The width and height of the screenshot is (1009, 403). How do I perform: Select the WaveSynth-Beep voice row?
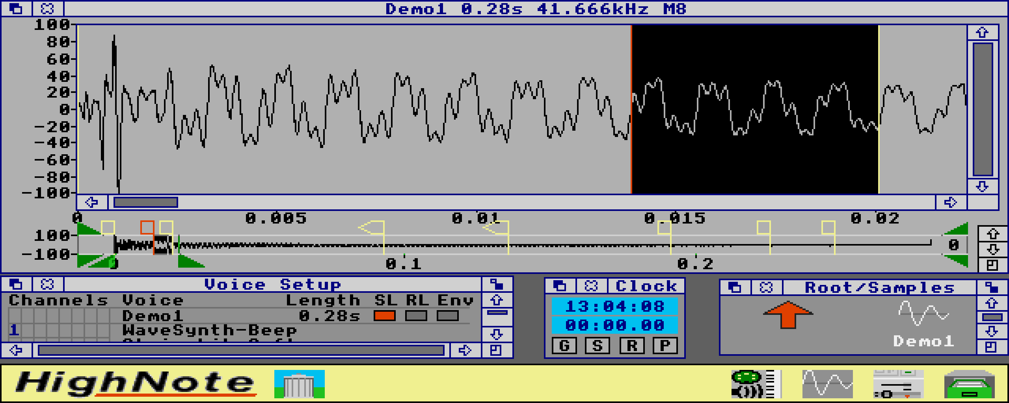(x=239, y=331)
